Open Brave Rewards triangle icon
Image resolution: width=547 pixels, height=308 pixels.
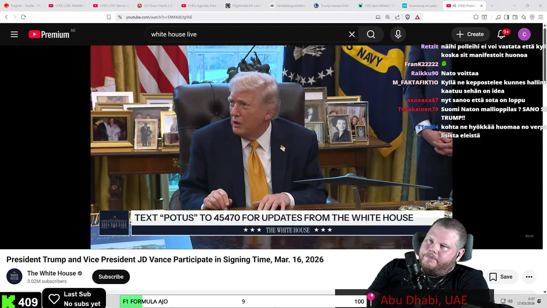417,17
